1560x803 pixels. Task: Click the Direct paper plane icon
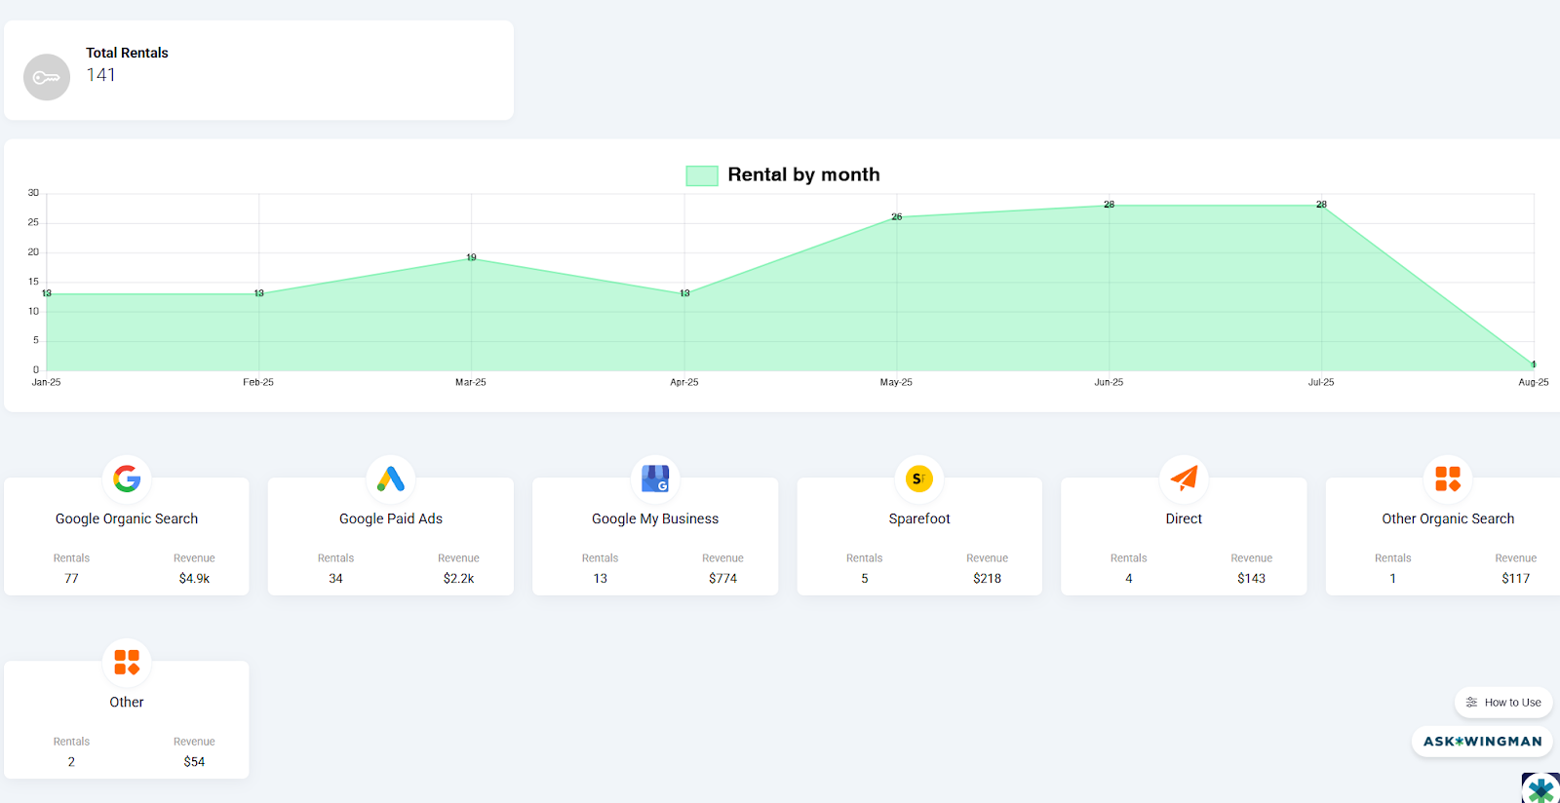coord(1184,478)
